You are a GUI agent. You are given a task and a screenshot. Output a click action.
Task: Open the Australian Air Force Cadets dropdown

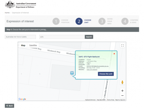(20, 37)
